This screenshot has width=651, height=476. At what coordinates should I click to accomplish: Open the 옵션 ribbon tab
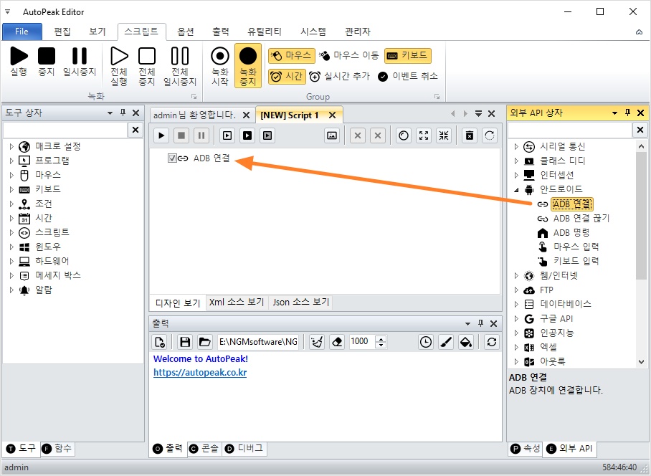pos(186,32)
